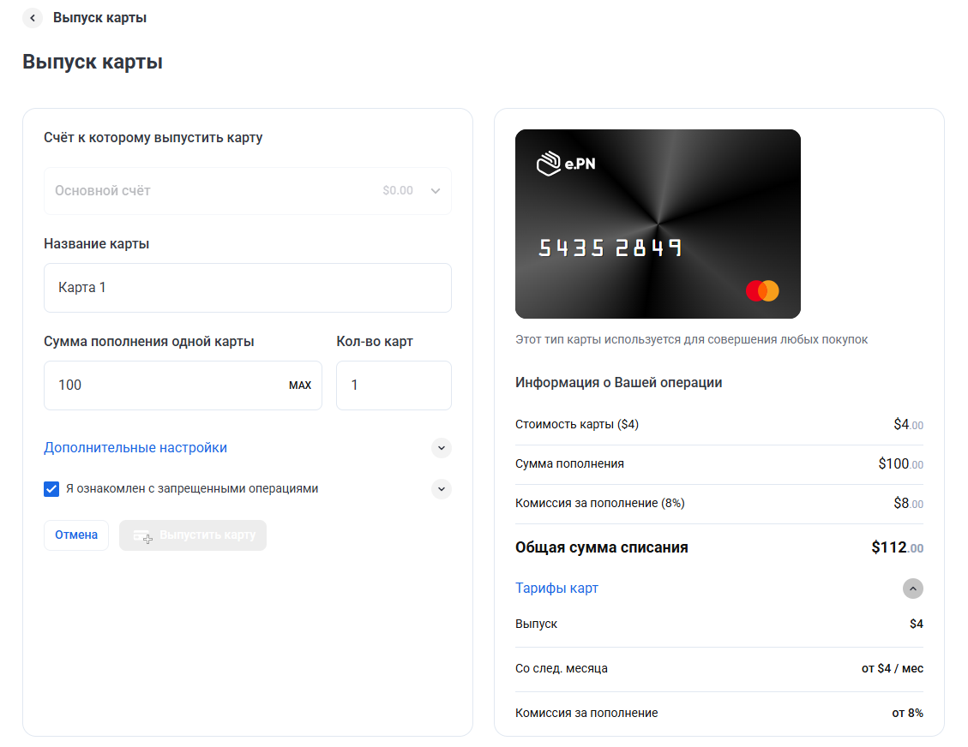Expand prohibited operations details chevron
Screen dimensions: 968x747
pos(441,489)
